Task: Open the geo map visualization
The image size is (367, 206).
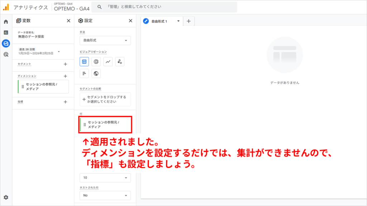Action: (96, 73)
